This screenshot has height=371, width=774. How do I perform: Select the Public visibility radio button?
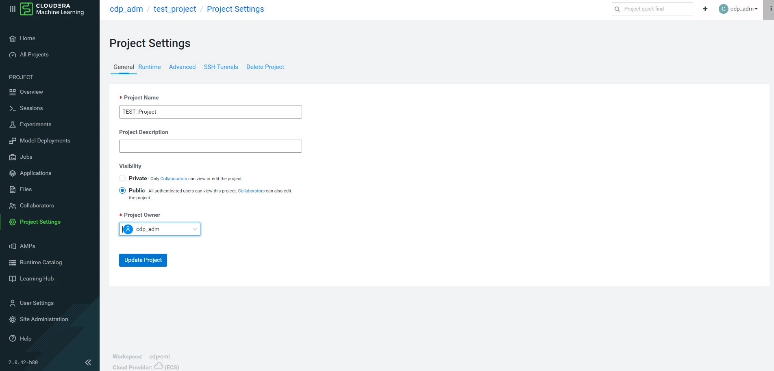(x=122, y=190)
